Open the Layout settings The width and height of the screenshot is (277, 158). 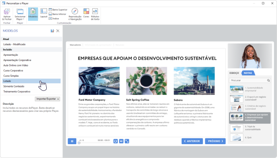pos(44,13)
